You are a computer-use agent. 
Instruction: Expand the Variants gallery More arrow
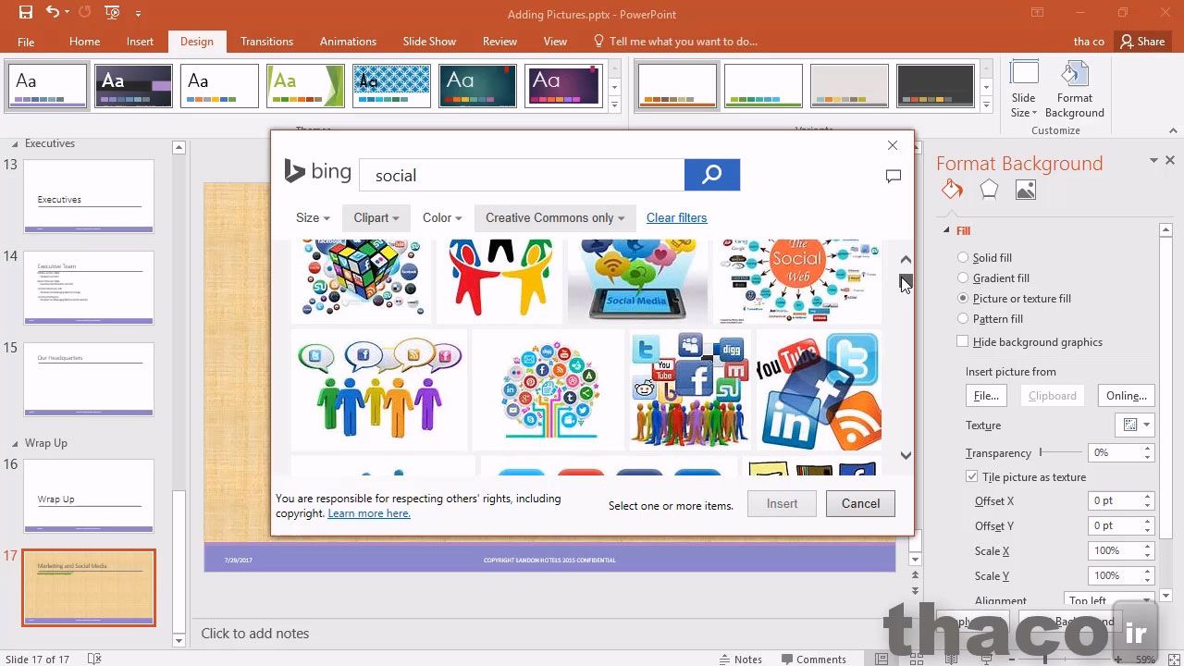(986, 105)
